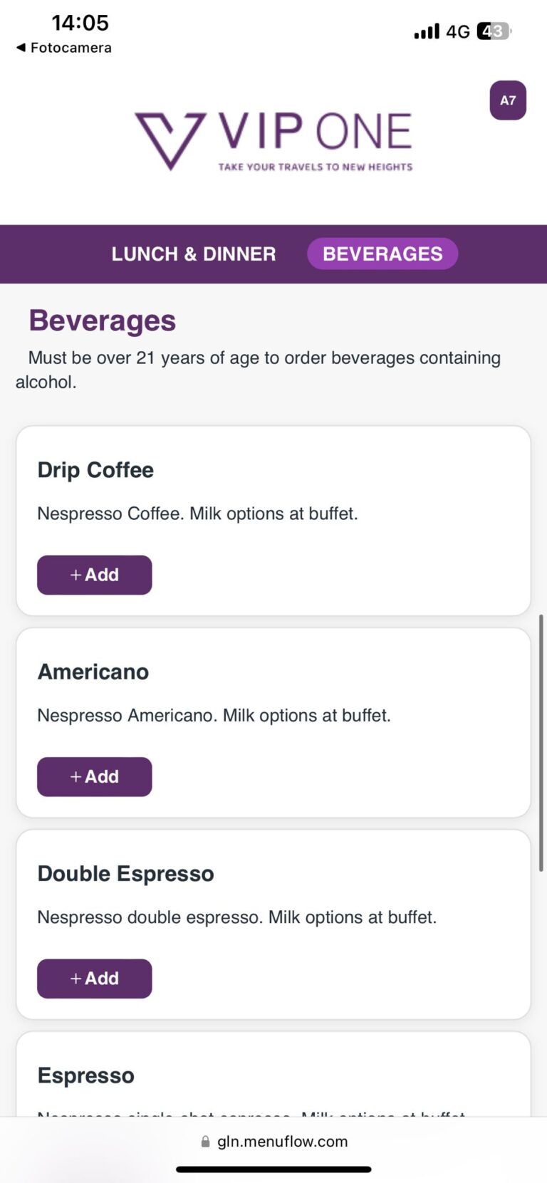The width and height of the screenshot is (547, 1183).
Task: Tap the cellular signal strength icon
Action: coord(427,31)
